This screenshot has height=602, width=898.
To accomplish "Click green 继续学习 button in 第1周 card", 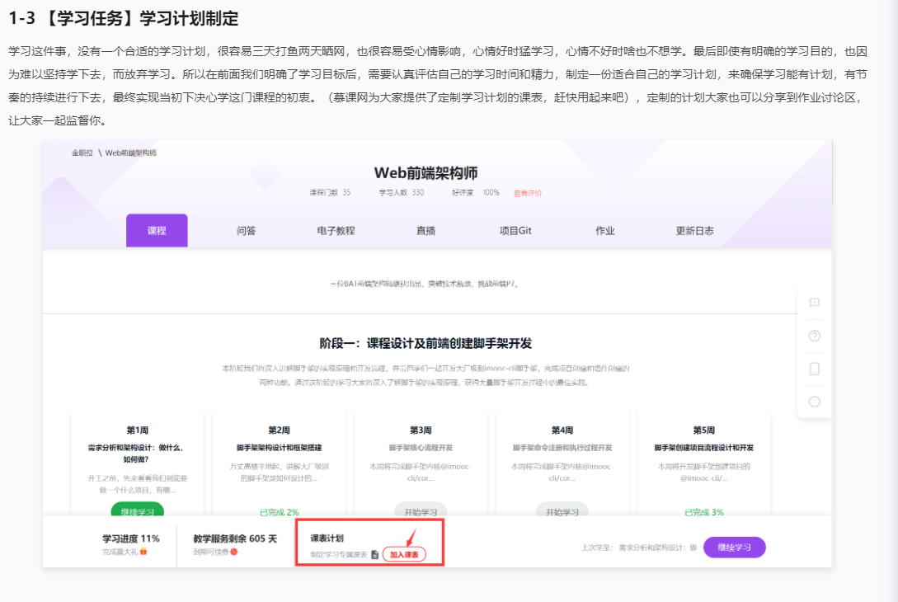I will (137, 510).
